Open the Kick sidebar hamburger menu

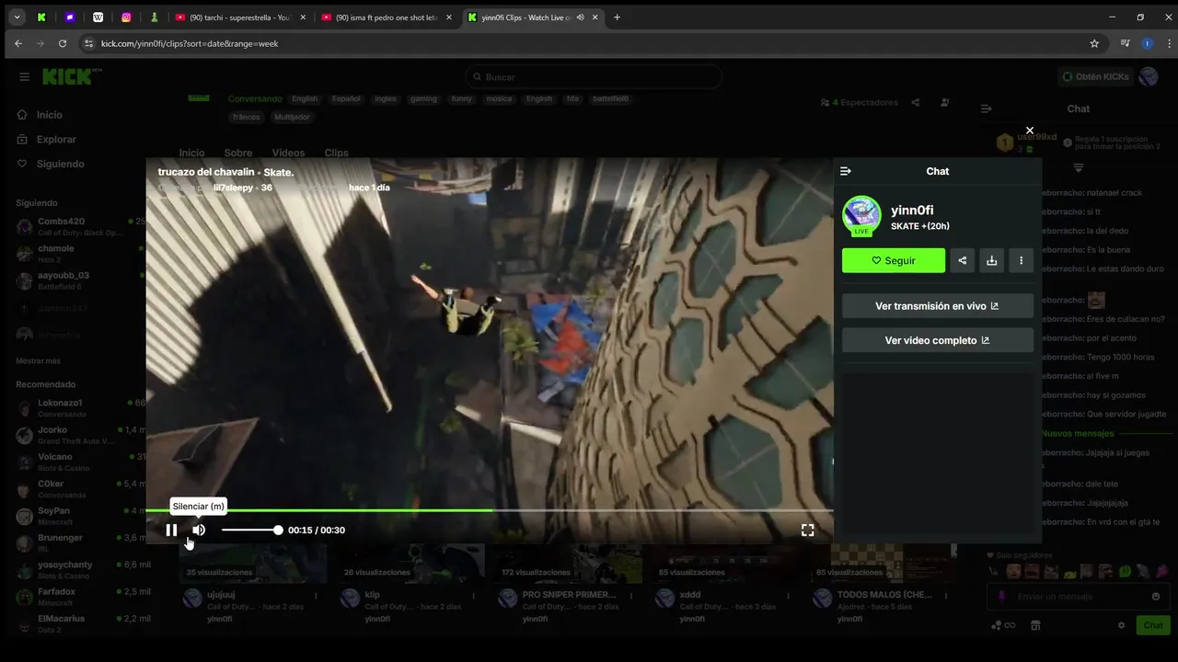click(x=25, y=77)
